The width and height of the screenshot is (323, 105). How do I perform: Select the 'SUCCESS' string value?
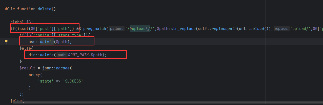(73, 81)
